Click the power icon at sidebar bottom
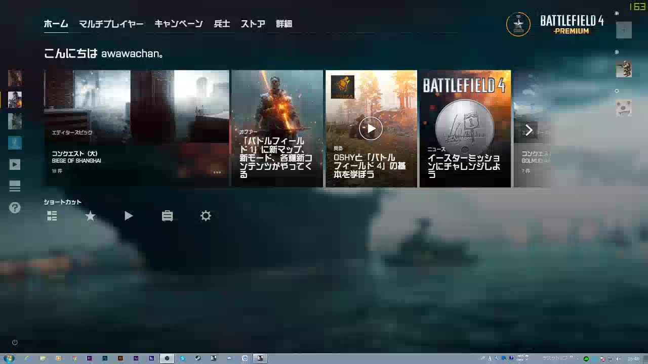 15,342
